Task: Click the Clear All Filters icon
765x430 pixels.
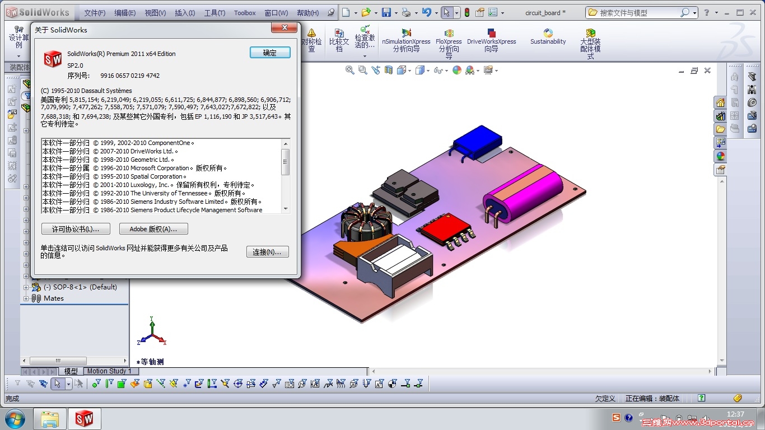Action: (x=30, y=384)
